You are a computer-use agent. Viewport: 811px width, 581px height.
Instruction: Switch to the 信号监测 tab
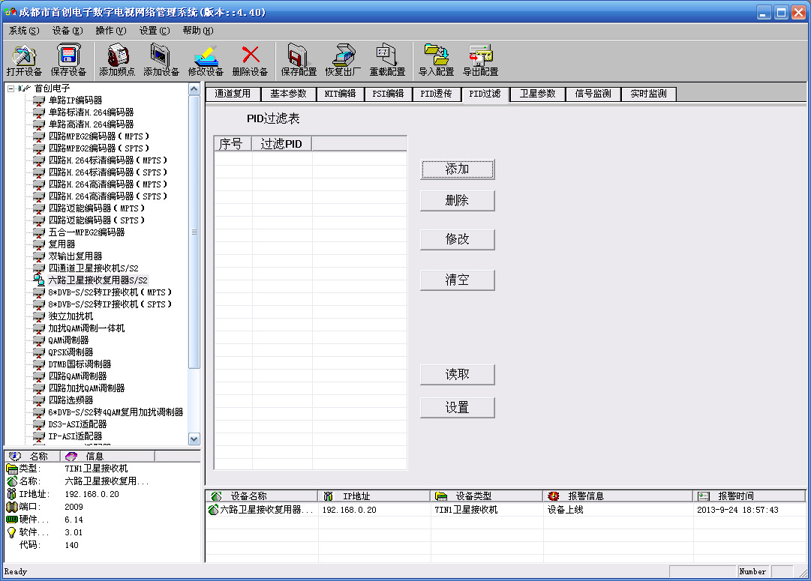tap(593, 94)
